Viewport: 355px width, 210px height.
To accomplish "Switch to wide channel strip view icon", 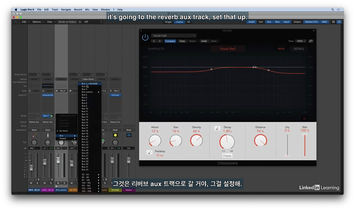I will [339, 22].
